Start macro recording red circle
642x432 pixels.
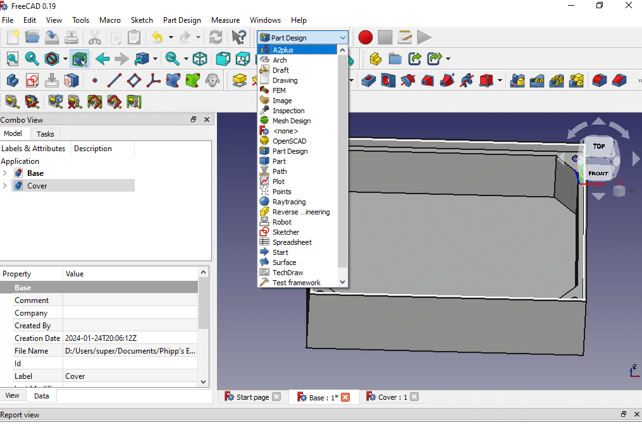[x=366, y=37]
